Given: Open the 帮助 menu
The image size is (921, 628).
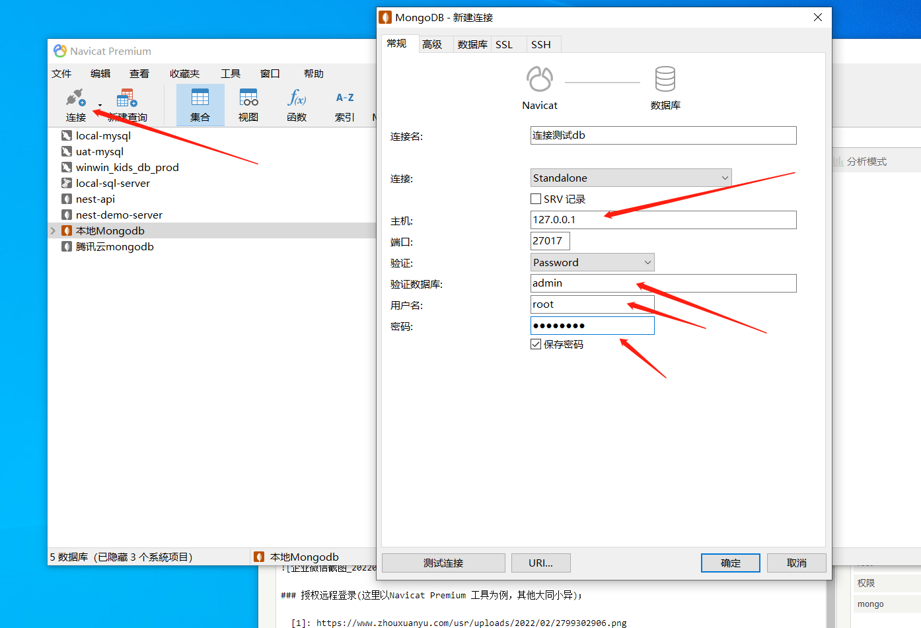Looking at the screenshot, I should 314,73.
